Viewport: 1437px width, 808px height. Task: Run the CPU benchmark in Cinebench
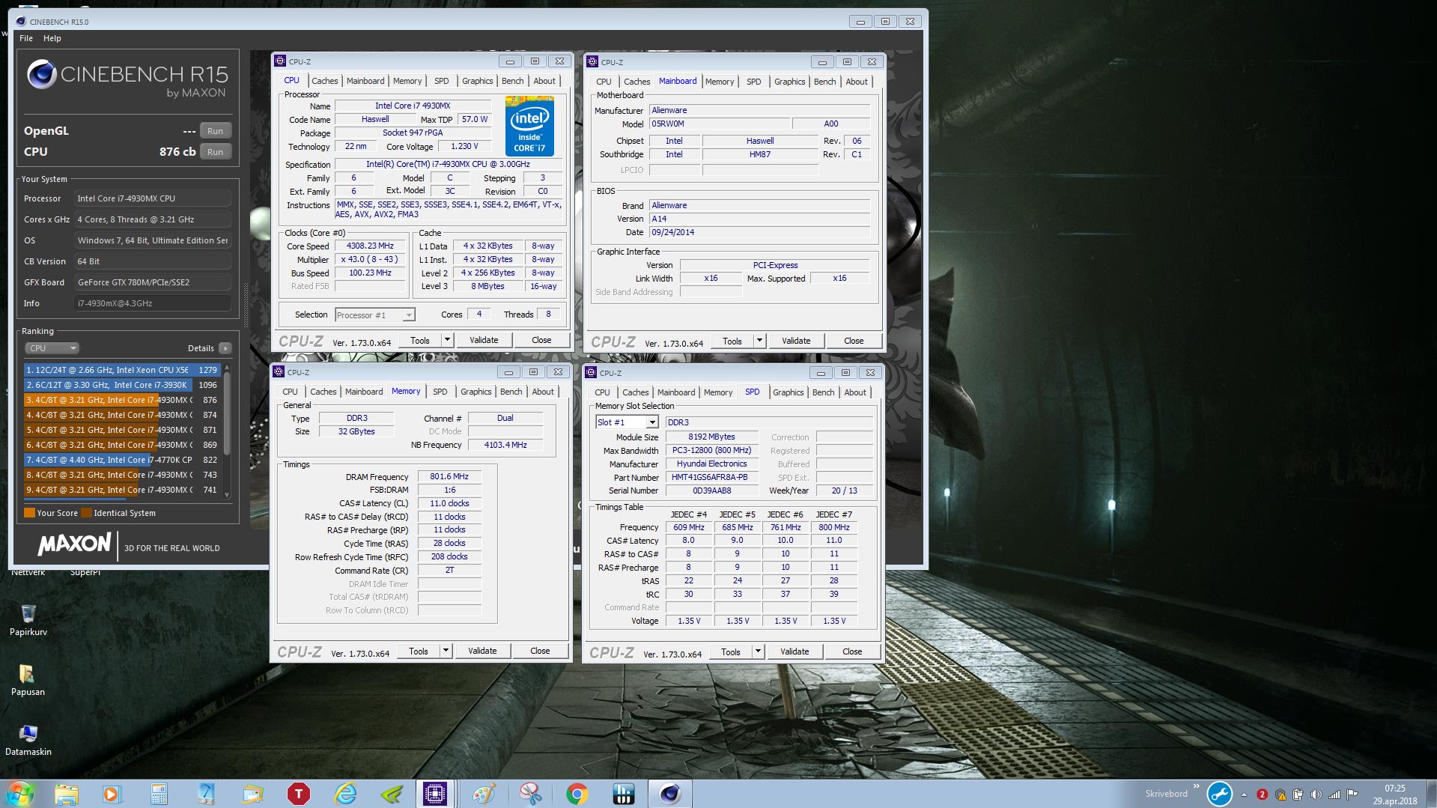[x=215, y=152]
